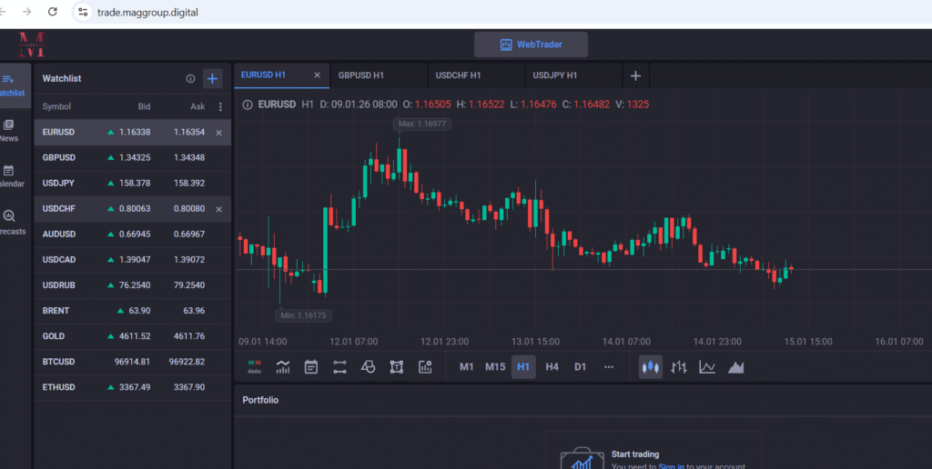The height and width of the screenshot is (469, 932).
Task: Switch chart to area style
Action: [x=735, y=367]
